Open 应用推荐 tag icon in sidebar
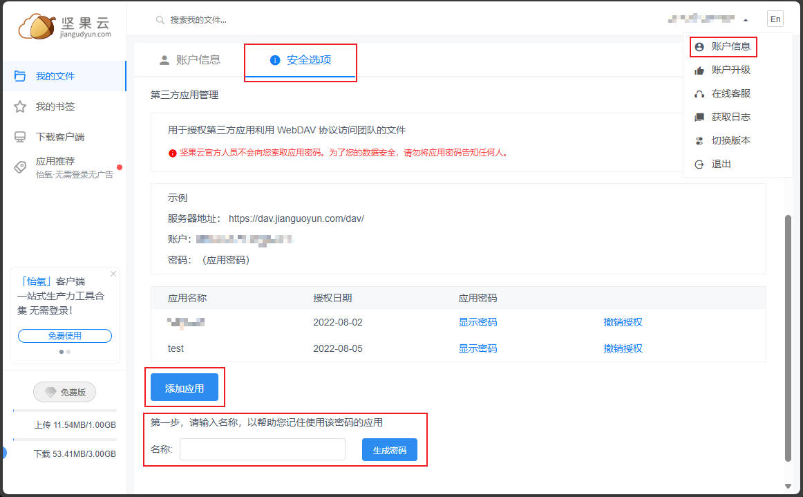This screenshot has width=803, height=497. (x=21, y=167)
